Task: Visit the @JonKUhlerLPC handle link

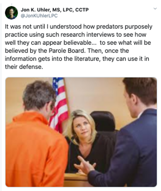Action: tap(39, 16)
